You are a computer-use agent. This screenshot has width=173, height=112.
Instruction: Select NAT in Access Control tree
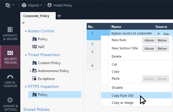click(41, 47)
